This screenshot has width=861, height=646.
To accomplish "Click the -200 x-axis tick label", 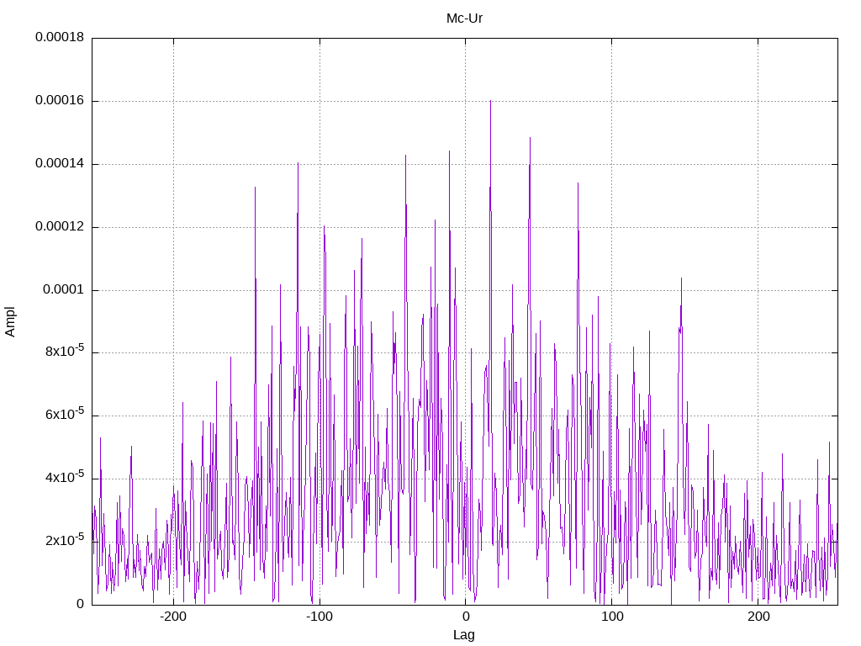I will point(173,617).
